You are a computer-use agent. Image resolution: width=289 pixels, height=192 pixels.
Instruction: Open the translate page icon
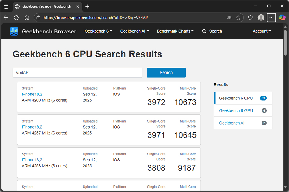(229, 18)
